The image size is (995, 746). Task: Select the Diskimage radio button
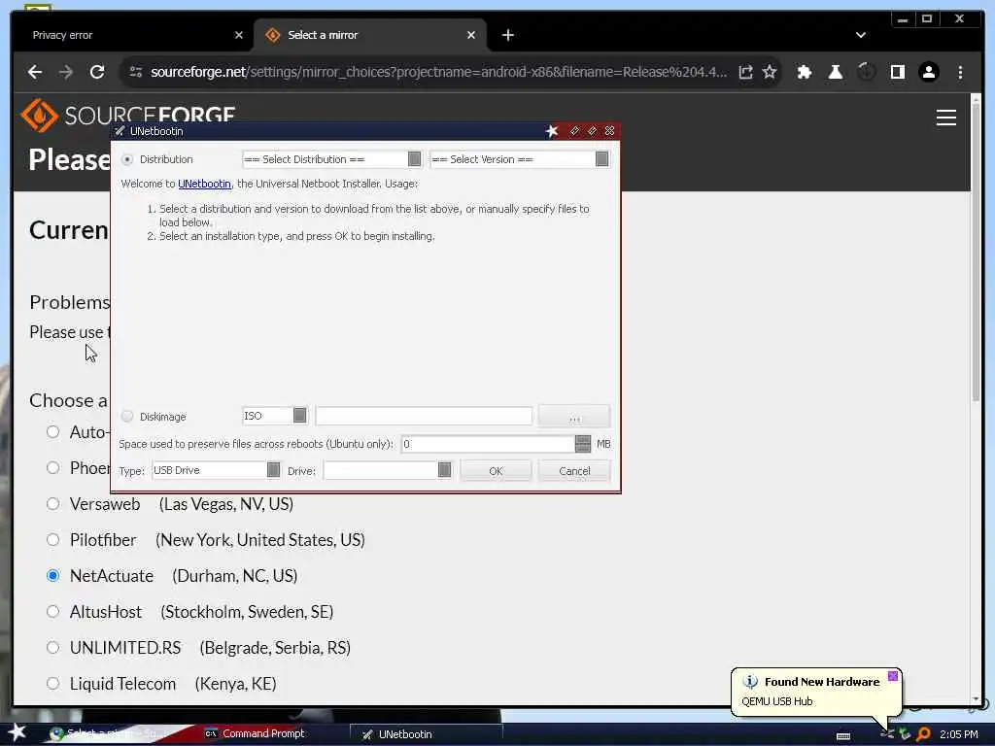click(x=127, y=416)
